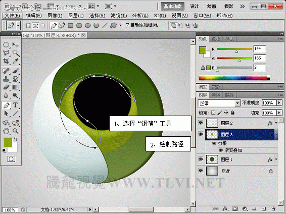Select the Magic Wand tool

[x=16, y=53]
